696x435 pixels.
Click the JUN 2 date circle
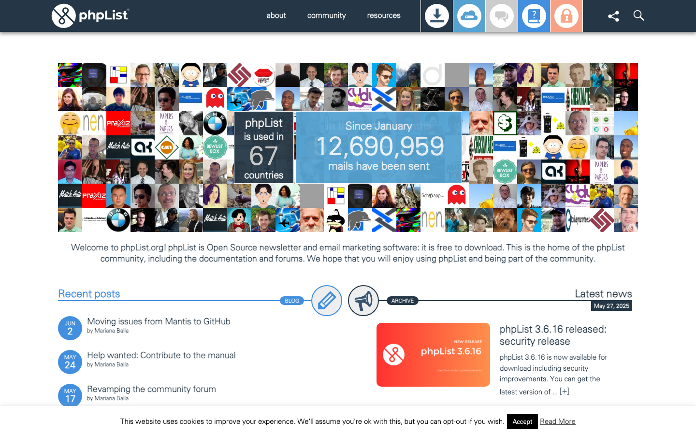pyautogui.click(x=70, y=328)
